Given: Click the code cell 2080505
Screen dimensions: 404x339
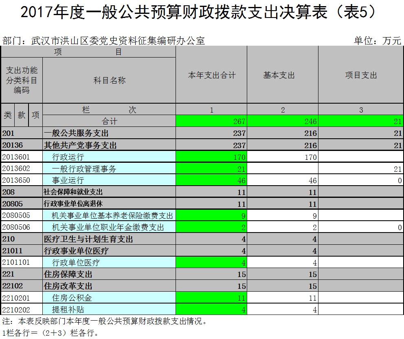Looking at the screenshot, I should click(22, 215).
